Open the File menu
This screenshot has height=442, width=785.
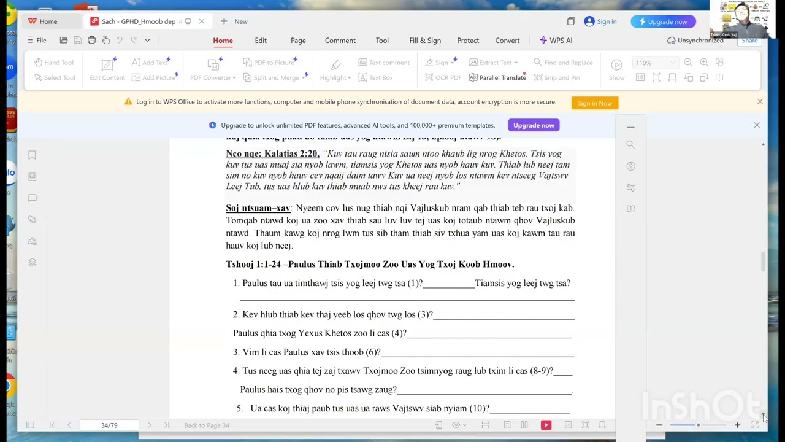tap(37, 41)
